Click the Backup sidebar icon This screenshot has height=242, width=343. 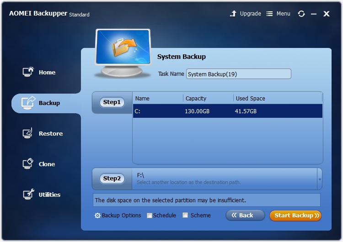pos(28,103)
